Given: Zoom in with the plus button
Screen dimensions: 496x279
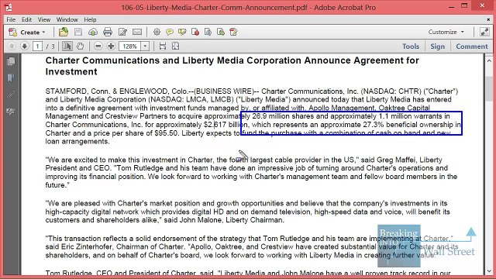Looking at the screenshot, I should 111,46.
